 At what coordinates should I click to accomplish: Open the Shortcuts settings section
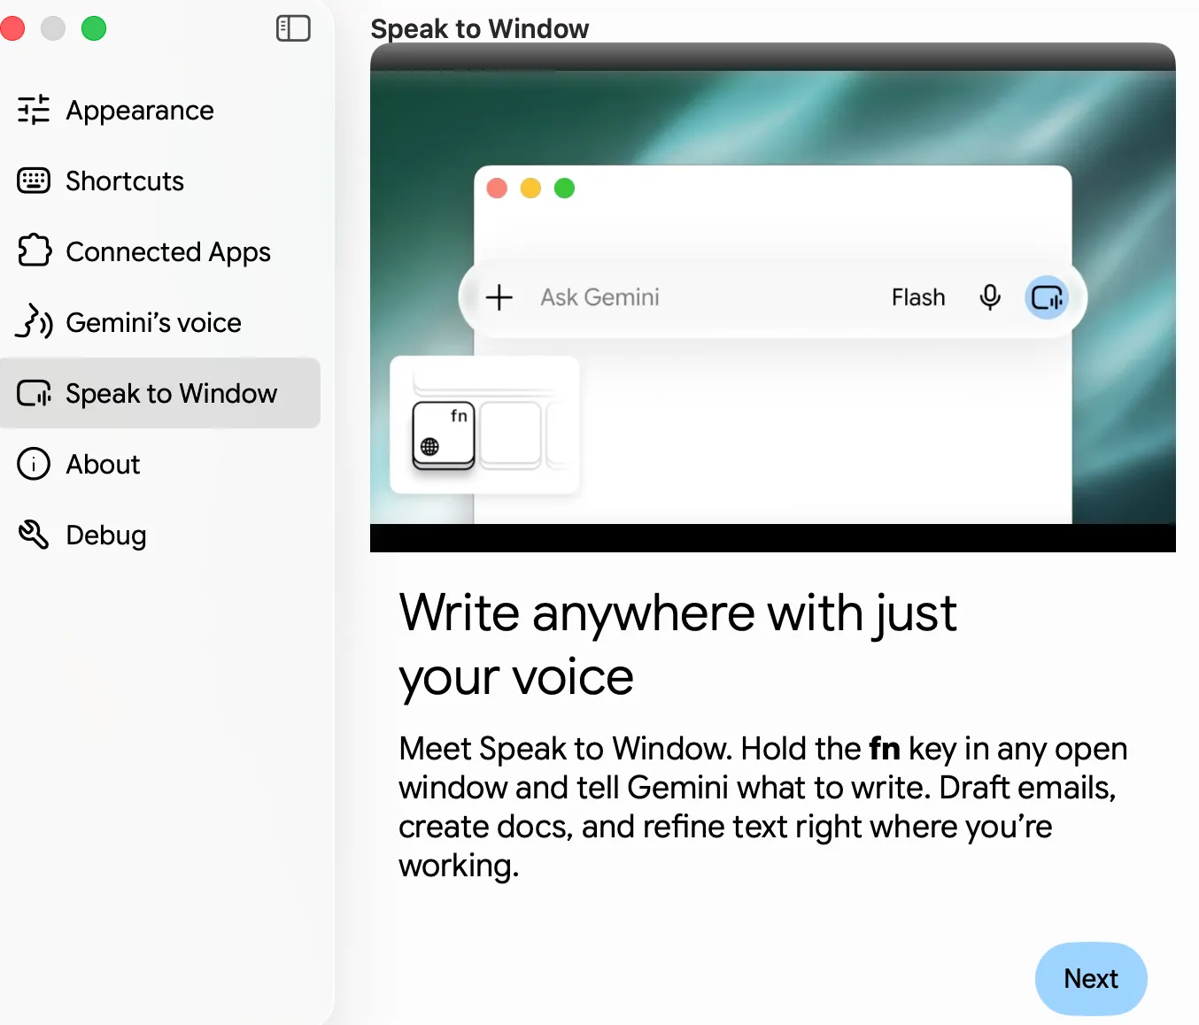160,181
